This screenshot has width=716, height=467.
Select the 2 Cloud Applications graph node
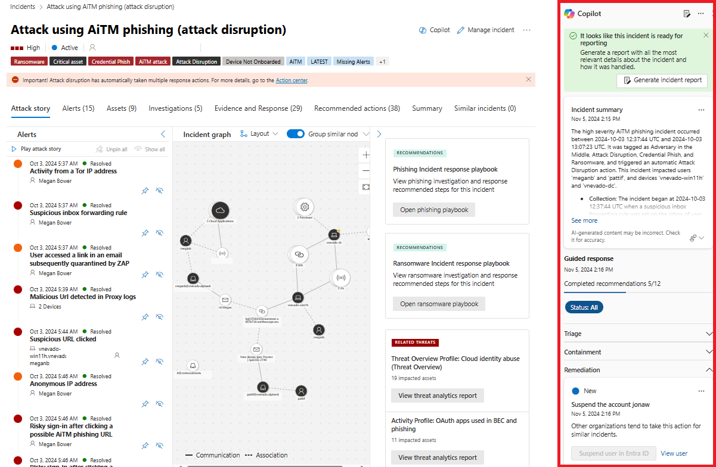tap(219, 210)
